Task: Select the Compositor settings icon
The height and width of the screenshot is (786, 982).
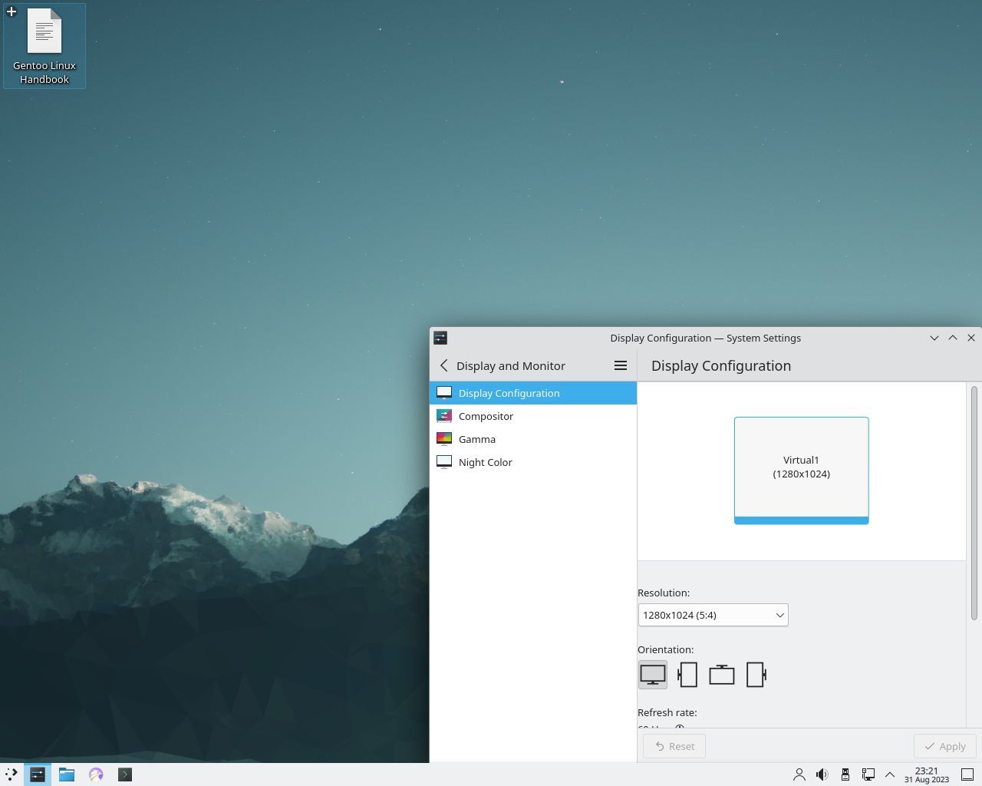Action: (444, 415)
